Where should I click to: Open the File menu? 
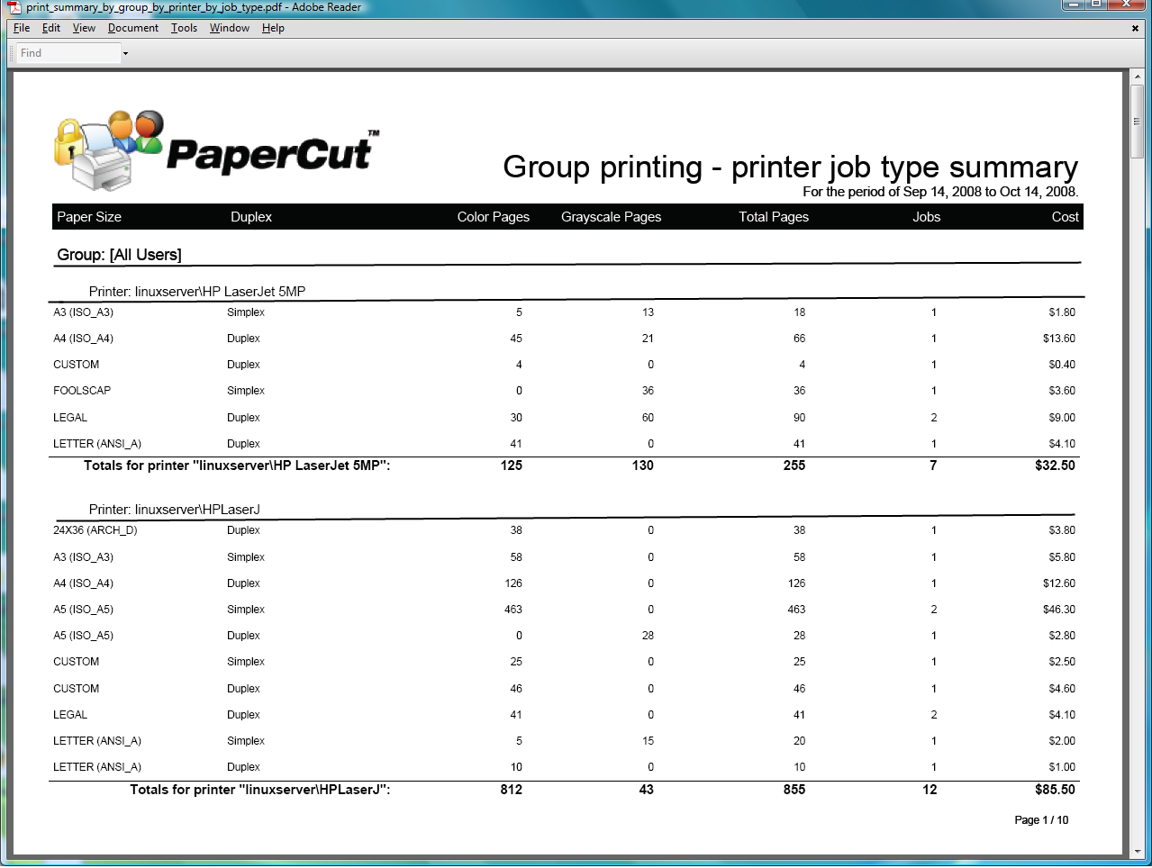22,28
